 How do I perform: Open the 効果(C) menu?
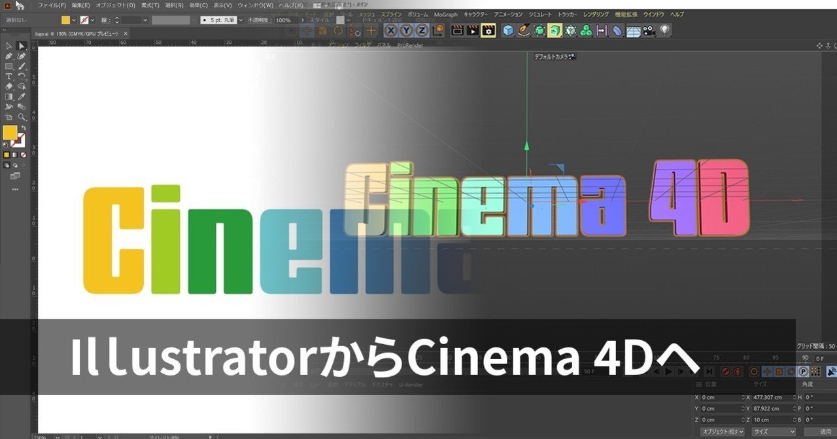click(198, 5)
